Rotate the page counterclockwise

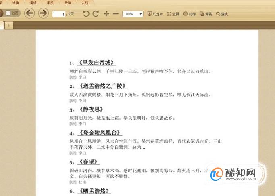pos(86,13)
